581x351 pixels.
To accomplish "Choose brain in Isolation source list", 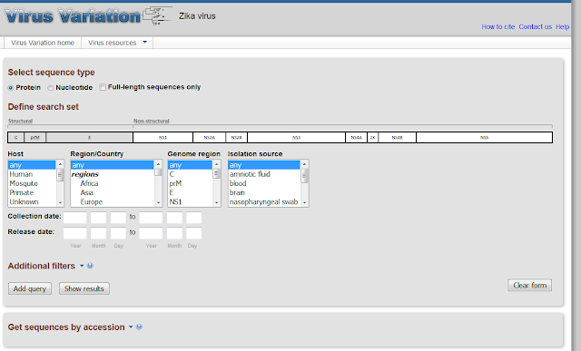I will [264, 192].
